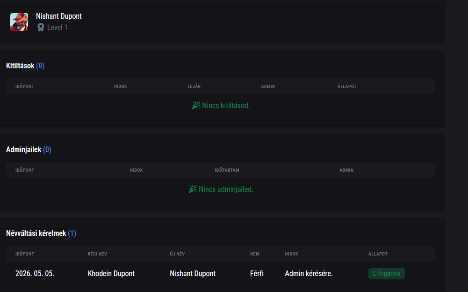468x292 pixels.
Task: Click the 2026. 05. 05. date cell
Action: 35,273
